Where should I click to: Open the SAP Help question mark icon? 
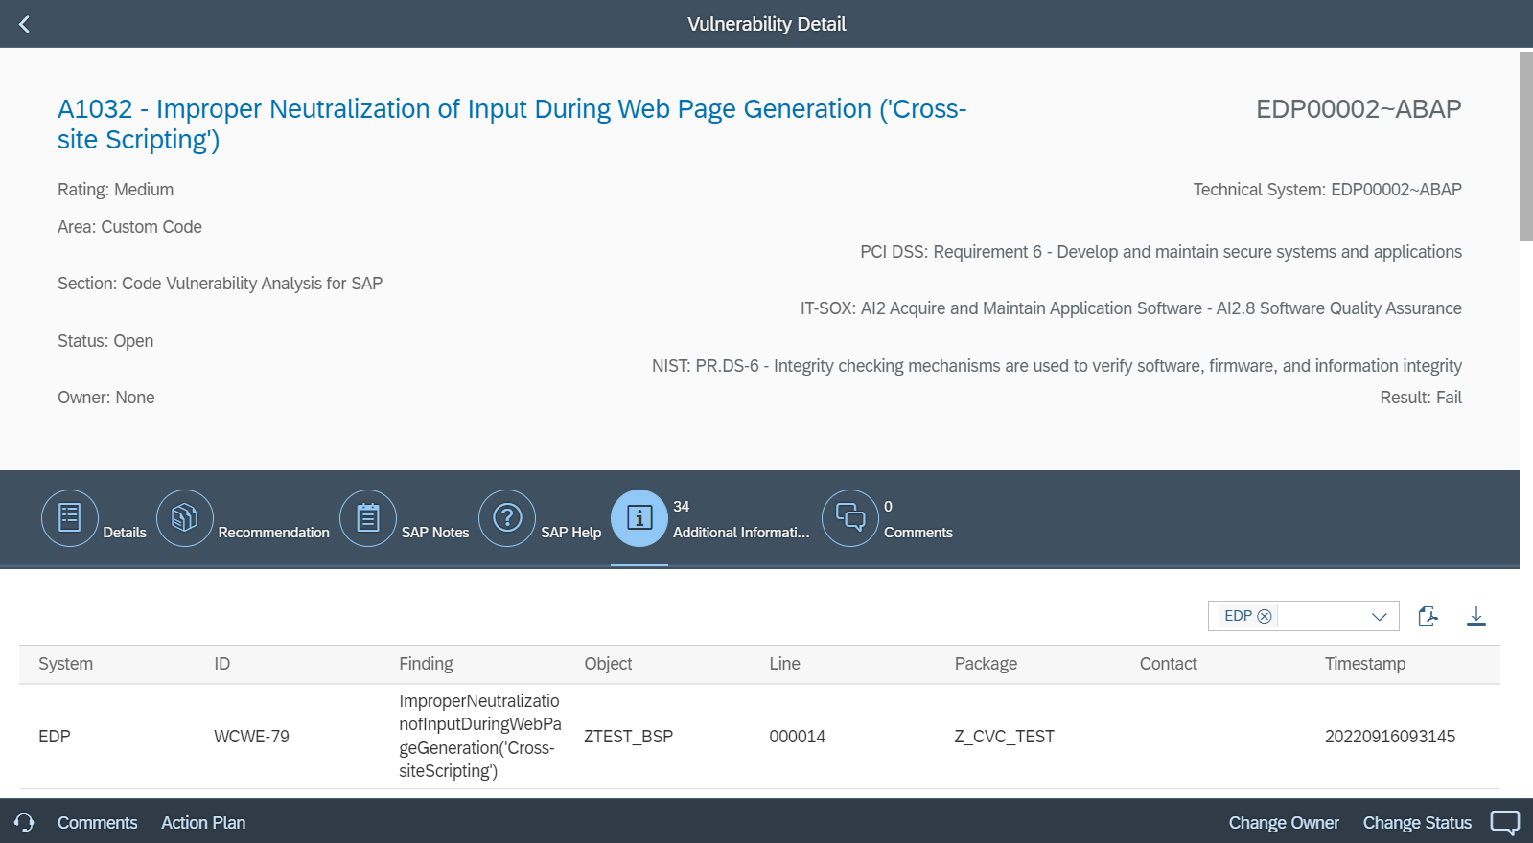pos(507,518)
